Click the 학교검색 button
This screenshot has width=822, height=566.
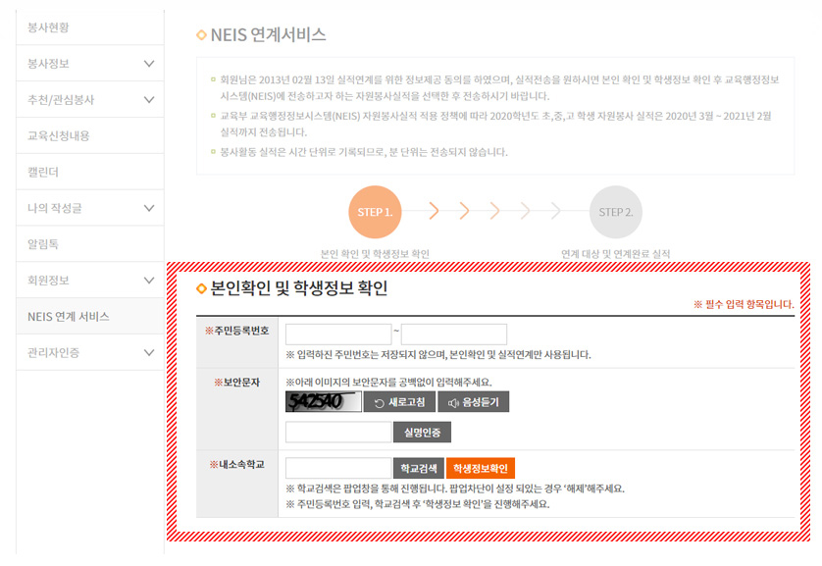pos(419,468)
